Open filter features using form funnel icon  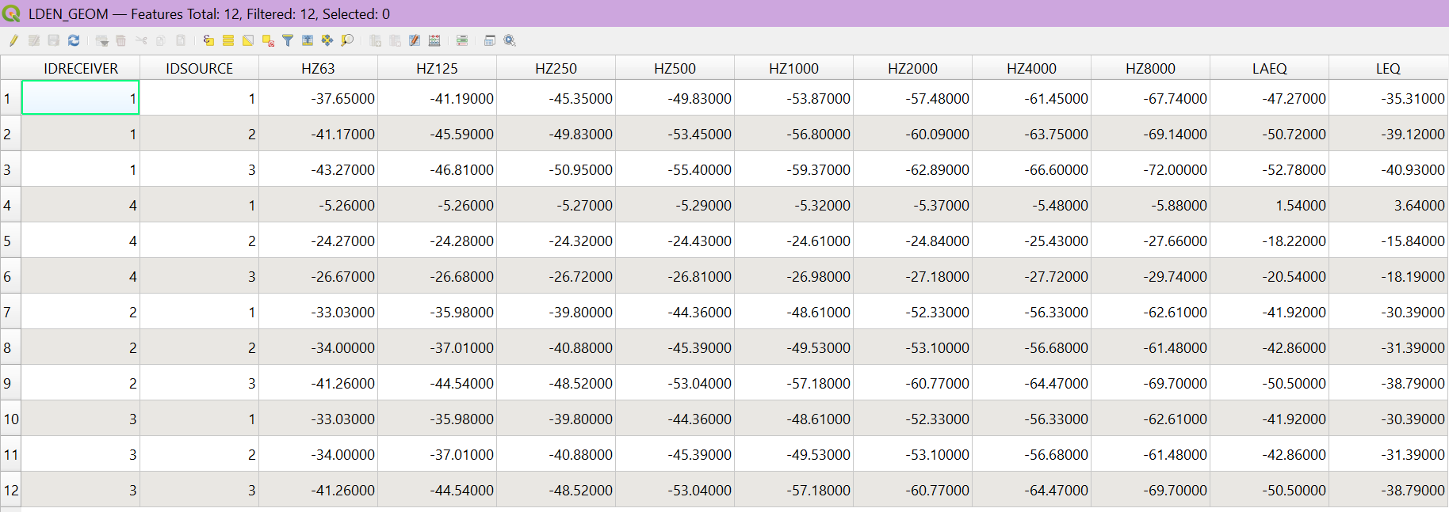[288, 40]
